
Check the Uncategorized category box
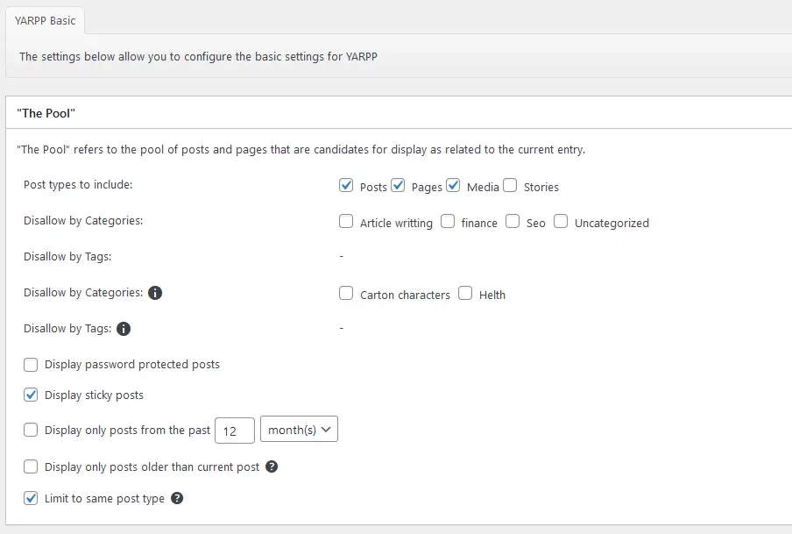point(561,222)
